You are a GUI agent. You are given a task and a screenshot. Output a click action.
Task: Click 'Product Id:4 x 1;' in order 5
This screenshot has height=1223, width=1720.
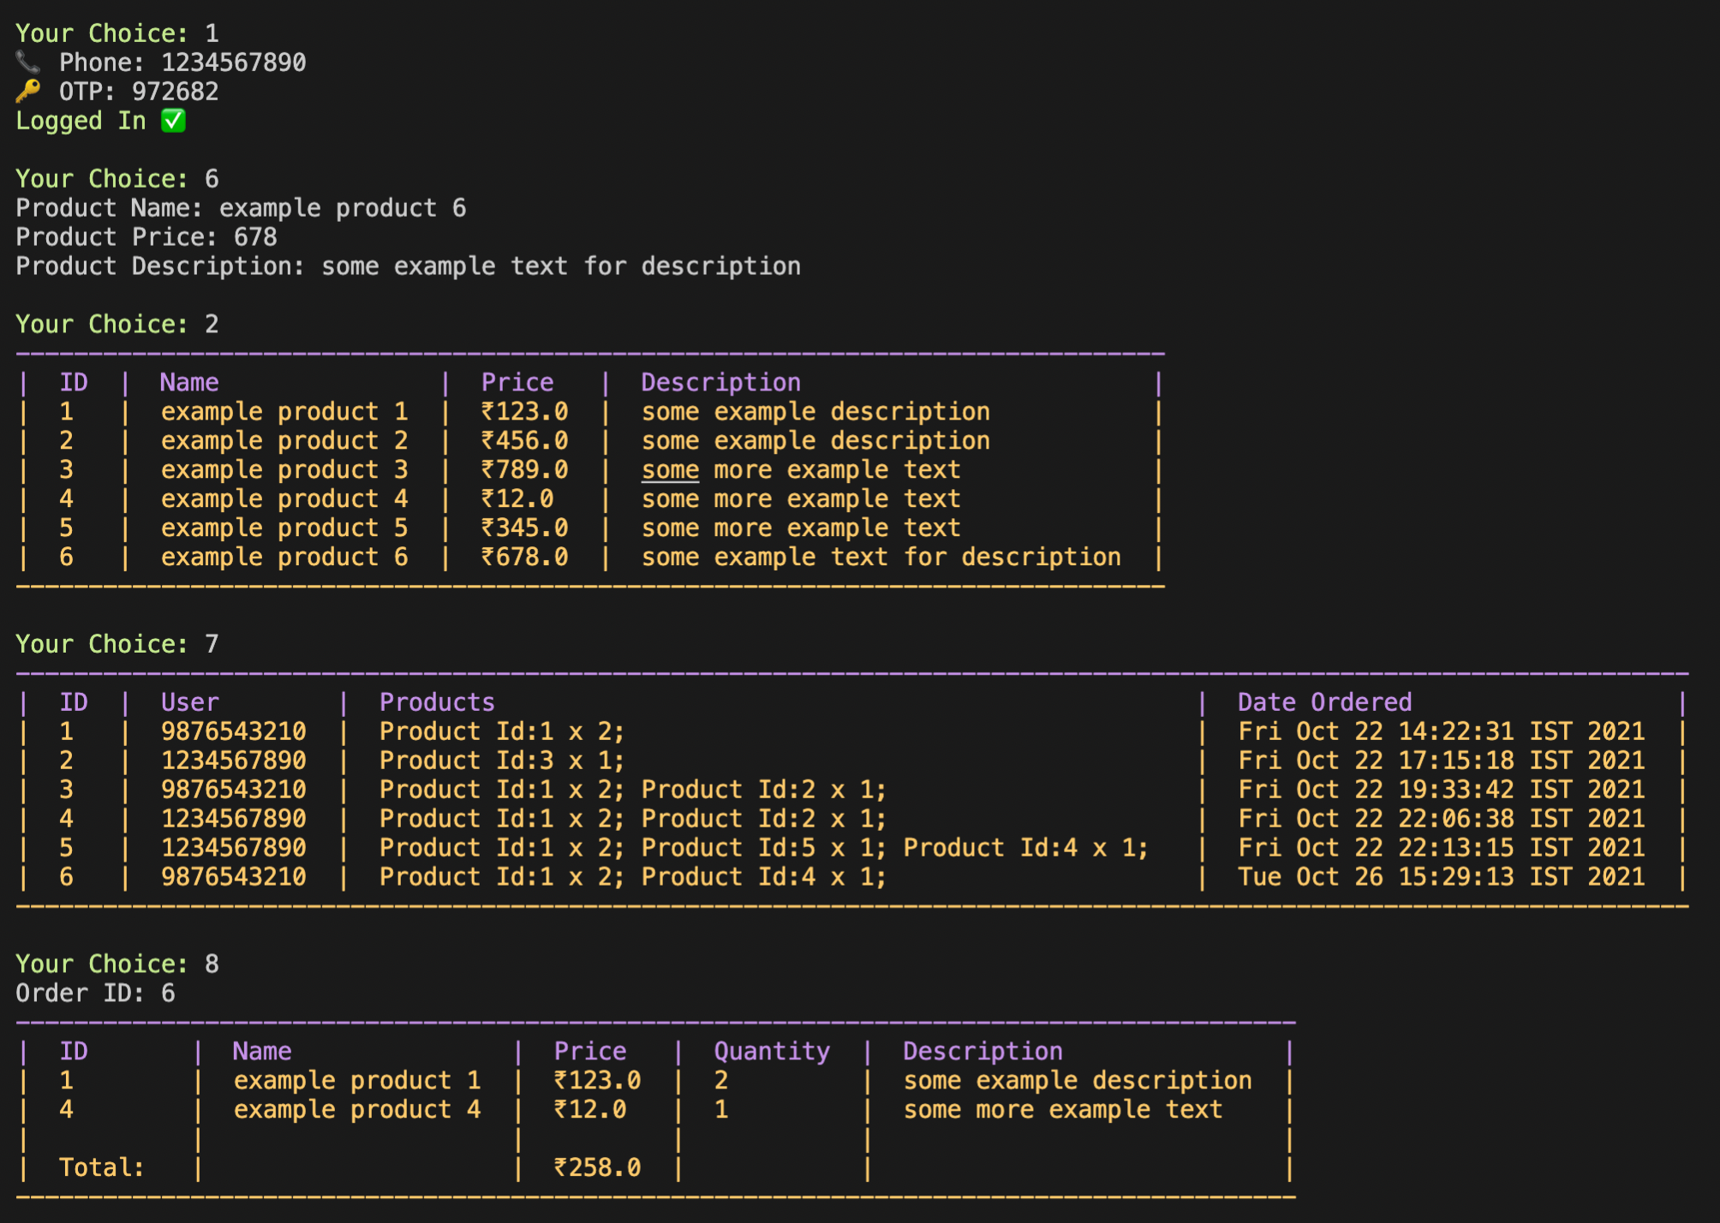click(x=1025, y=848)
